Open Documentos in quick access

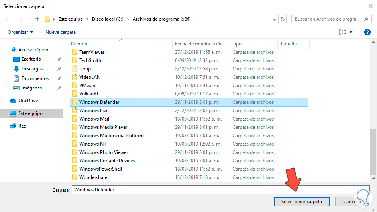(35, 78)
